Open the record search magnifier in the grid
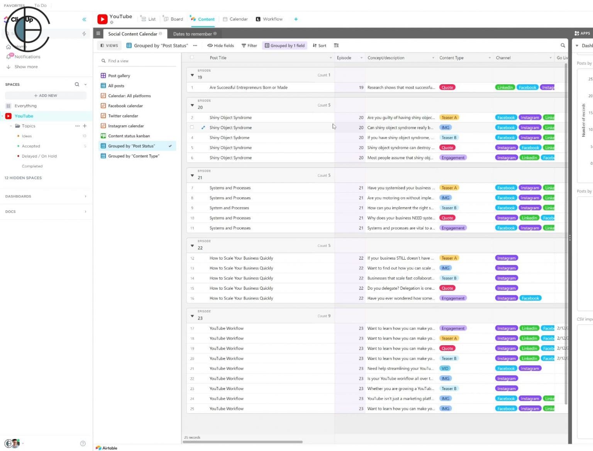Viewport: 593px width, 451px height. 563,45
